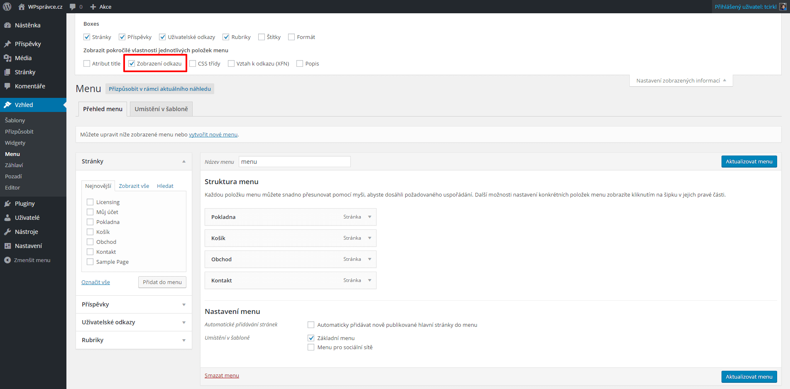Viewport: 790px width, 389px height.
Task: Enable the Formát box checkbox
Action: [291, 37]
